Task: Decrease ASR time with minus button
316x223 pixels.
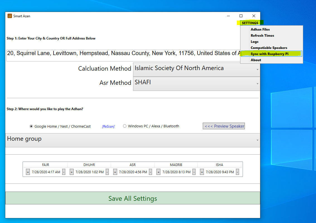Action: (151, 172)
